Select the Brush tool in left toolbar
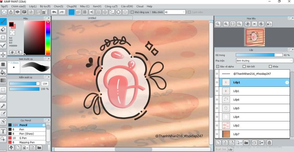The image size is (294, 152). pyautogui.click(x=3, y=22)
